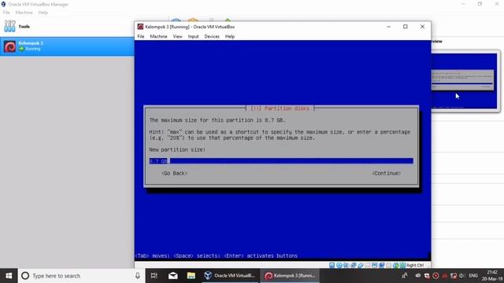
Task: Click the volume speaker icon in tray
Action: click(462, 276)
